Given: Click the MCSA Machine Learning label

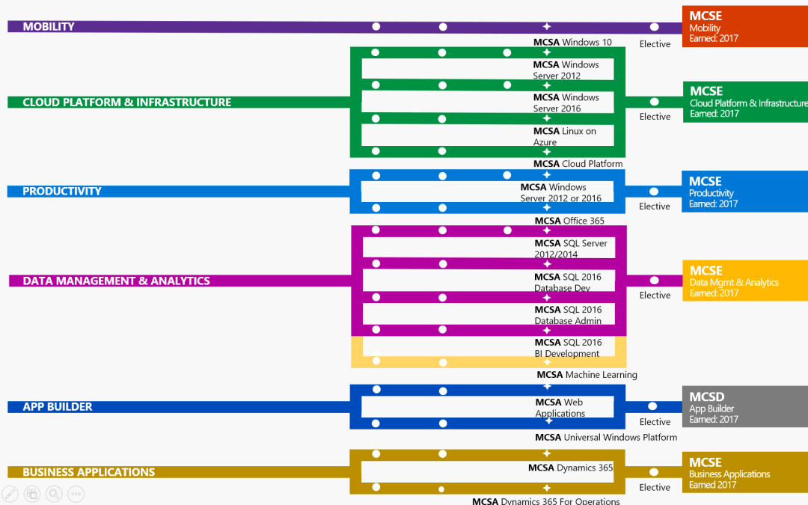Looking at the screenshot, I should (587, 375).
